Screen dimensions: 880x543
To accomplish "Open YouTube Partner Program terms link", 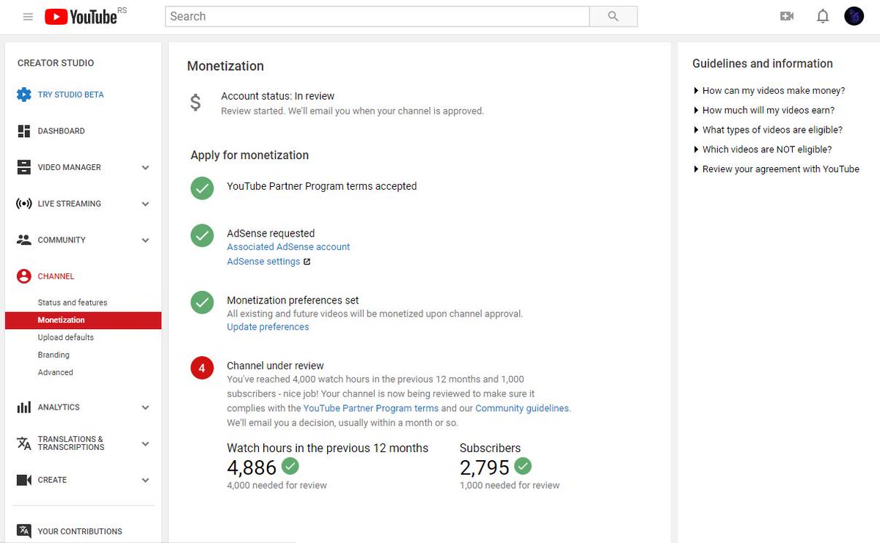I will click(x=371, y=408).
